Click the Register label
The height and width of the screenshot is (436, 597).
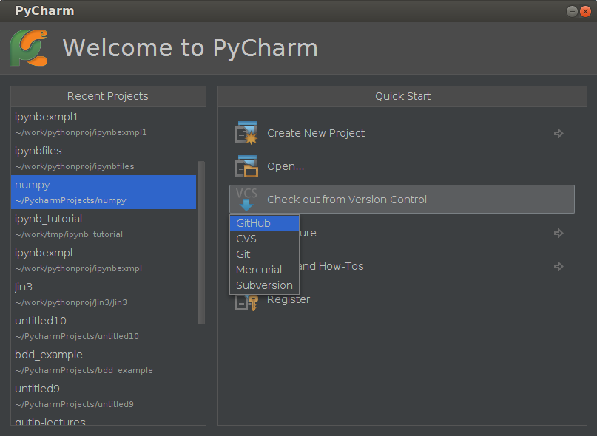289,299
